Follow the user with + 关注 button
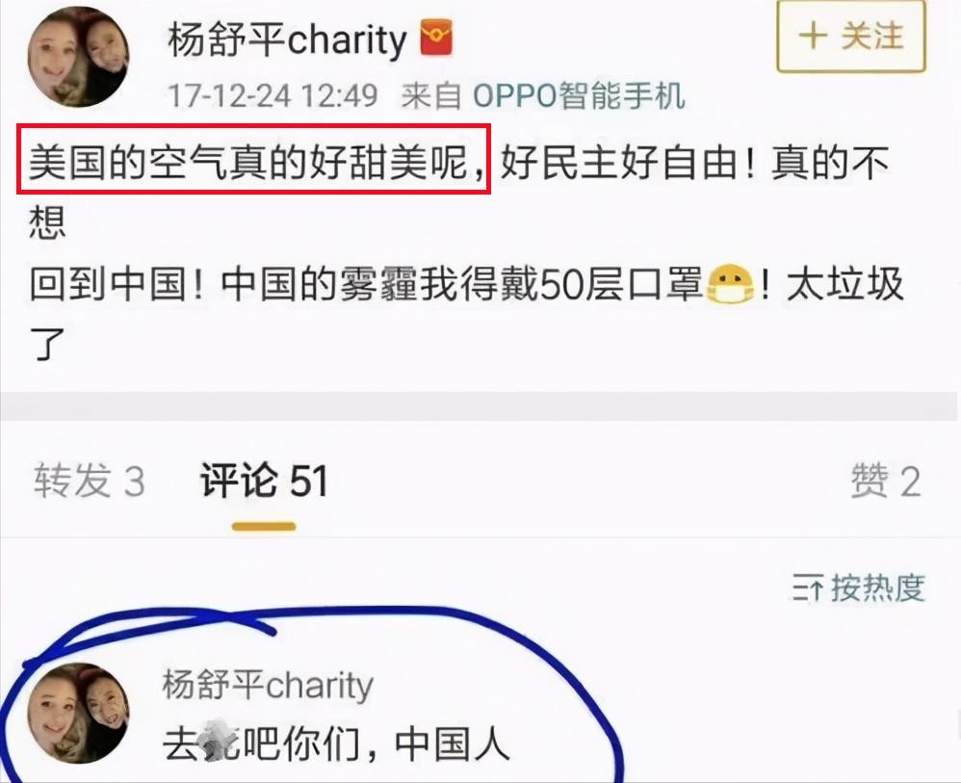The image size is (961, 783). click(851, 37)
